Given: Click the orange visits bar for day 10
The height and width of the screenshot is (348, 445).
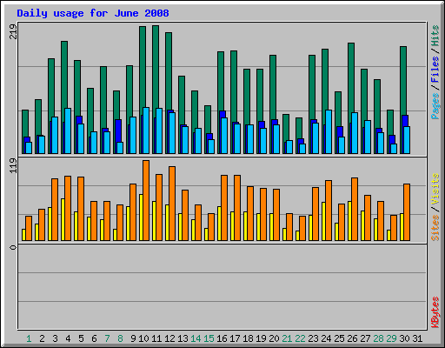Looking at the screenshot, I should pos(146,200).
